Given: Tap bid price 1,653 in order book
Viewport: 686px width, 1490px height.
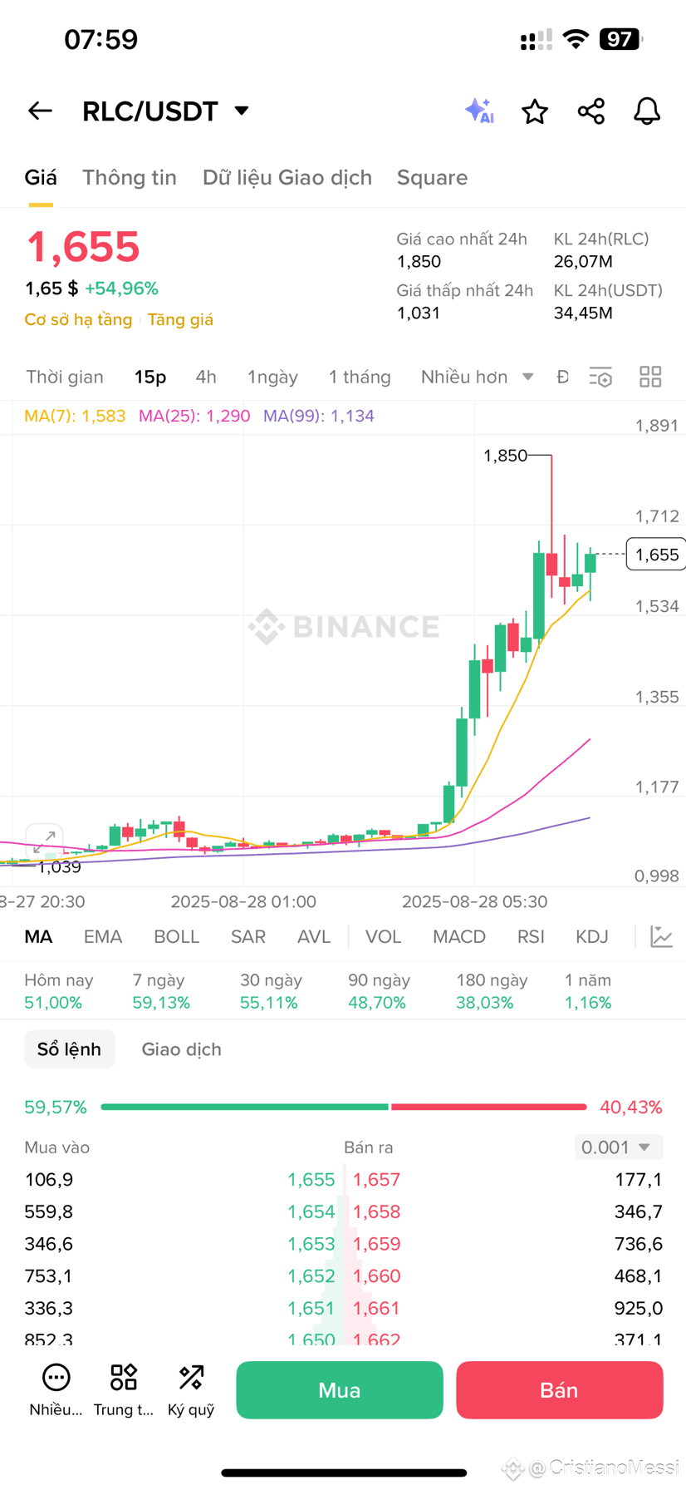Looking at the screenshot, I should pos(311,1244).
